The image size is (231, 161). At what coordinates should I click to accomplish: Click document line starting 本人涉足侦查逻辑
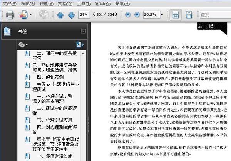tap(172, 91)
